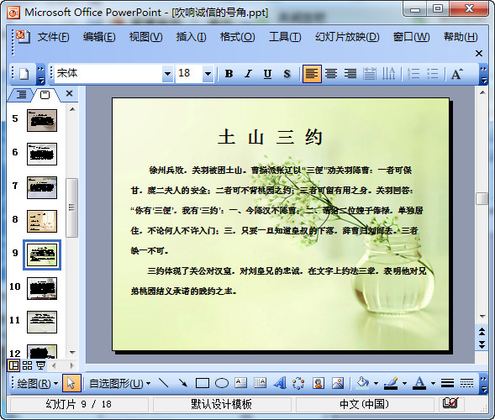Open the 编辑(E) menu
The height and width of the screenshot is (420, 495).
(99, 37)
